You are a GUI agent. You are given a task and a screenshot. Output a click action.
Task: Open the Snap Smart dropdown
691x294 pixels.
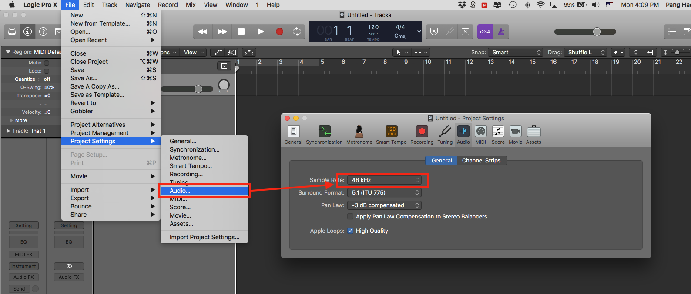point(515,52)
